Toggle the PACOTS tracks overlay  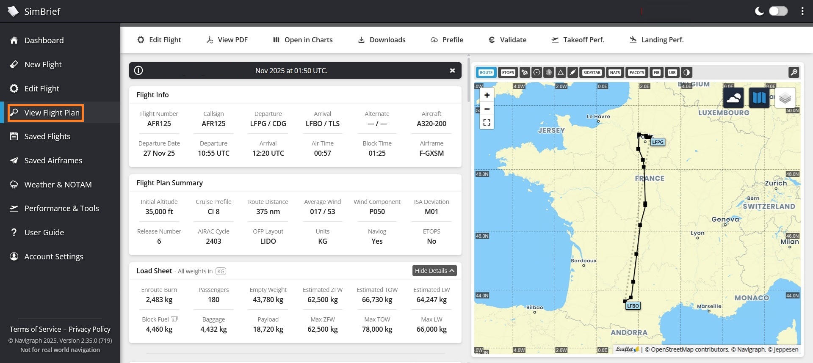pos(636,72)
